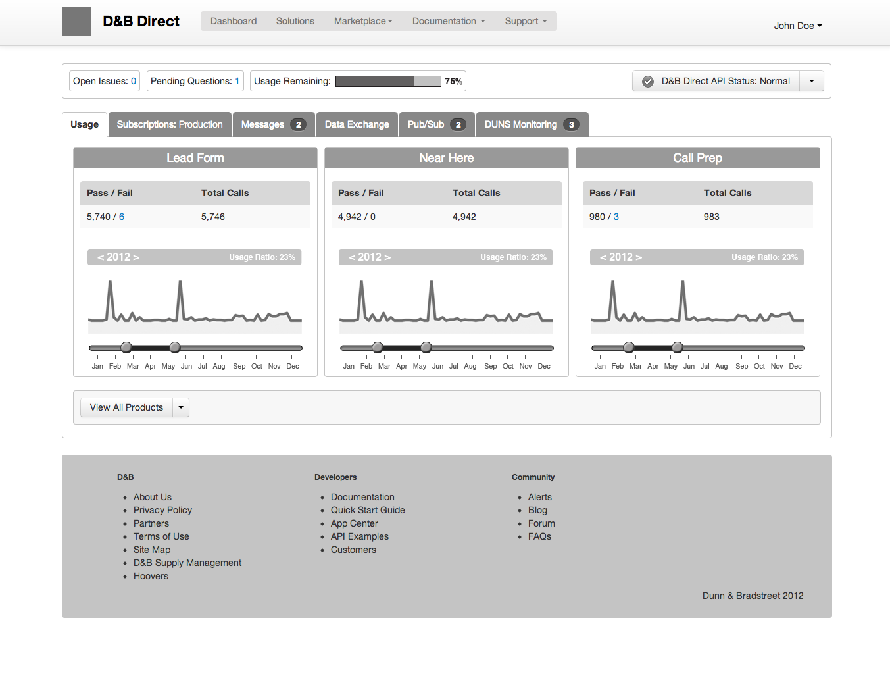Click Near Here total calls value 4,942
This screenshot has height=674, width=890.
coord(464,217)
